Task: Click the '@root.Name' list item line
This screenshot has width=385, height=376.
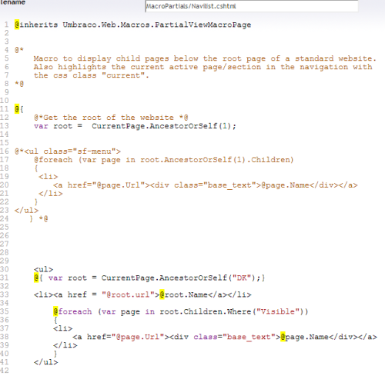Action: tap(142, 294)
